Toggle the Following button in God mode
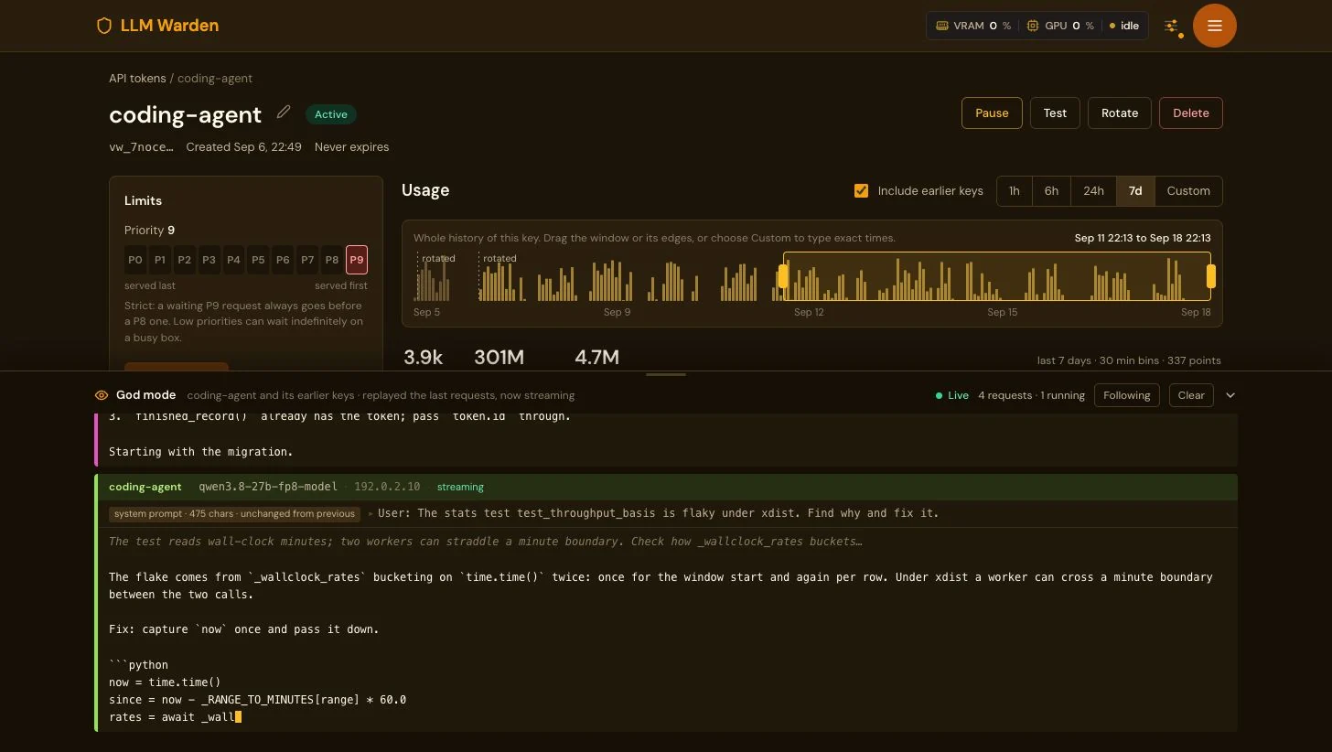This screenshot has width=1332, height=752. [x=1126, y=395]
